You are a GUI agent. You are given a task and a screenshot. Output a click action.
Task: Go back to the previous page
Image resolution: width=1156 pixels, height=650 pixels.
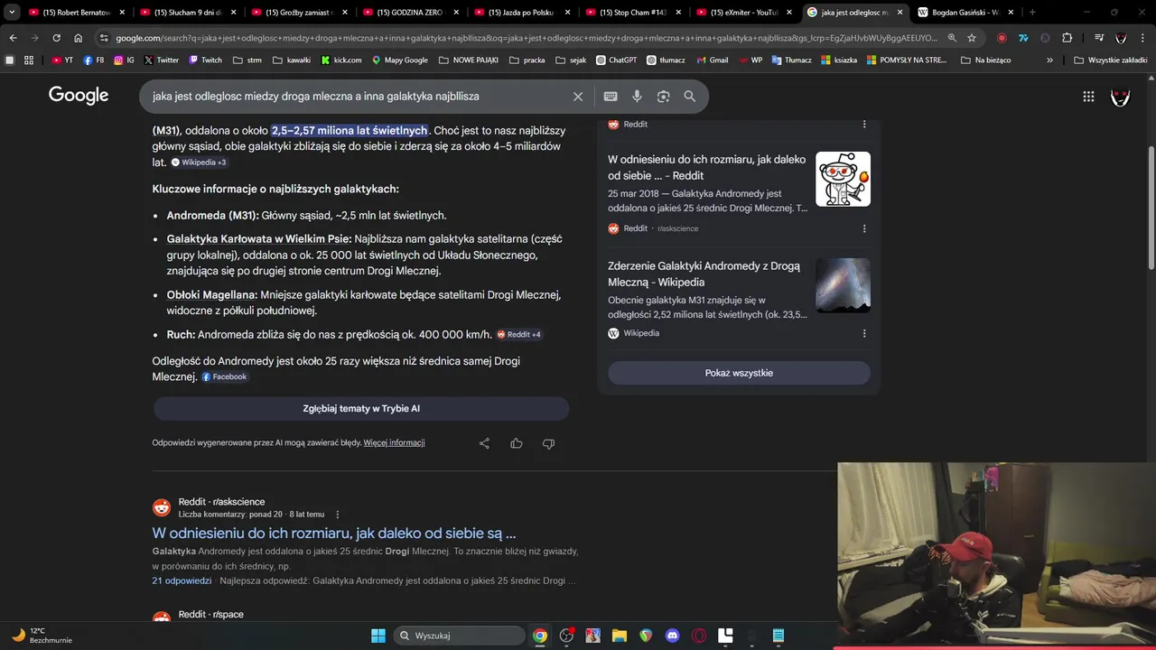pyautogui.click(x=13, y=38)
